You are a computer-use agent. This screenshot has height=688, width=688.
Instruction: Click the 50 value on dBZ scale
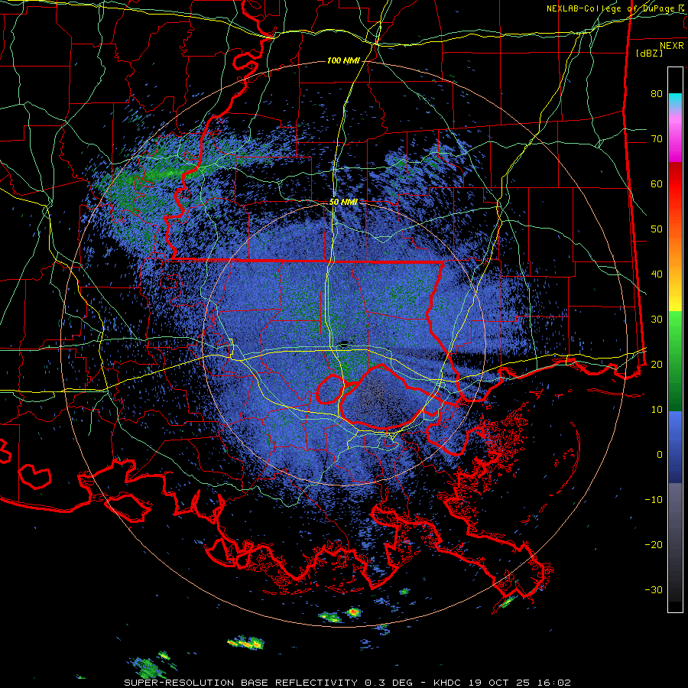coord(657,229)
